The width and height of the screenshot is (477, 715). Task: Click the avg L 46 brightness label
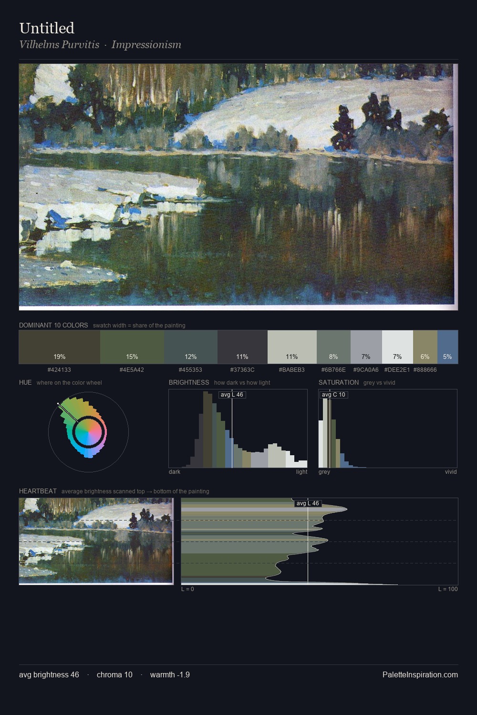click(232, 395)
